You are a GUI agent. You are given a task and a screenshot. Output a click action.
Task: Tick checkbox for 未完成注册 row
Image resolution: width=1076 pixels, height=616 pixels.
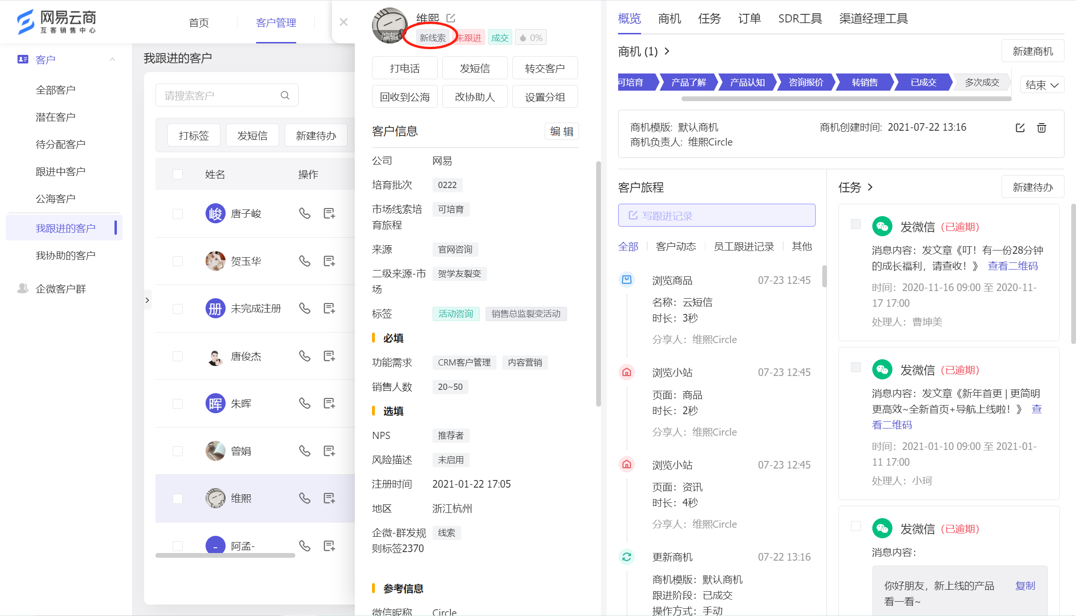pyautogui.click(x=177, y=309)
